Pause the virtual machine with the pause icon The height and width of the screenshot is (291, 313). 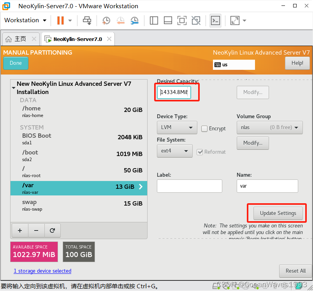pos(60,20)
